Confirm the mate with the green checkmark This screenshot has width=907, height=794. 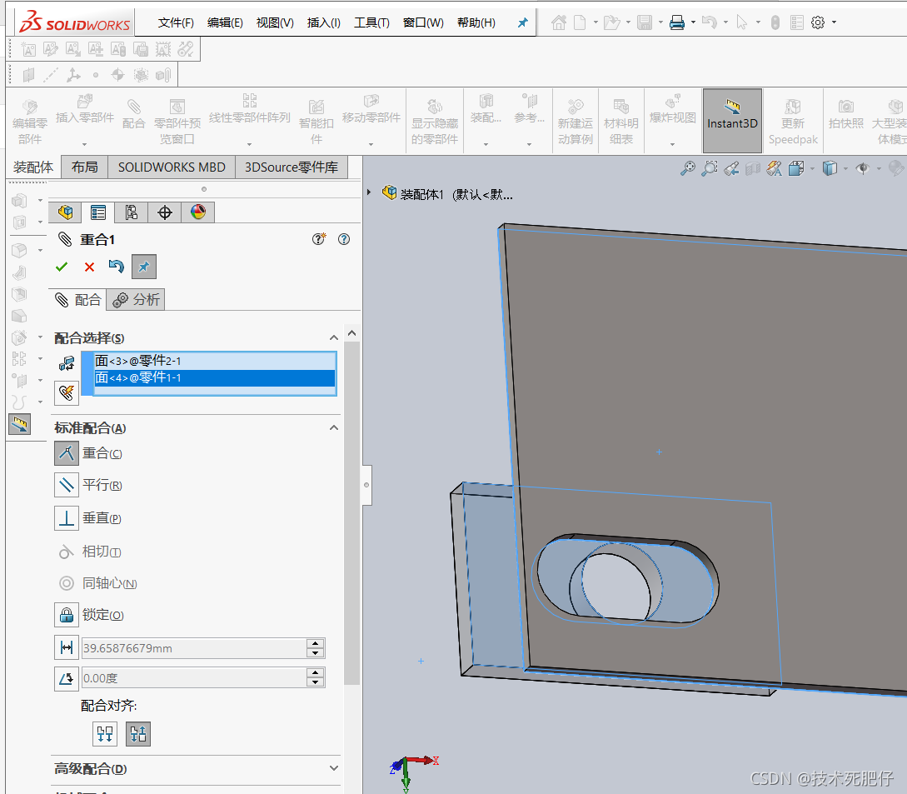62,267
